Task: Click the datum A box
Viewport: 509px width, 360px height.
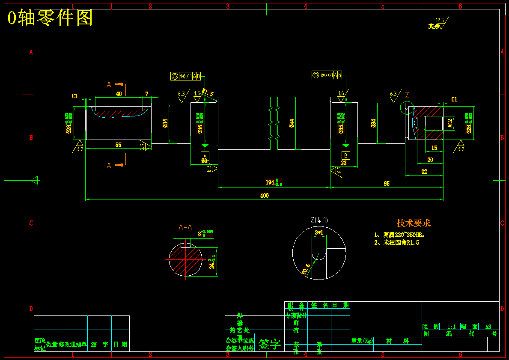Action: (x=205, y=156)
